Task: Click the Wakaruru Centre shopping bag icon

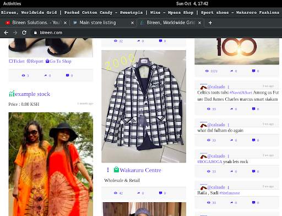Action: click(x=116, y=170)
